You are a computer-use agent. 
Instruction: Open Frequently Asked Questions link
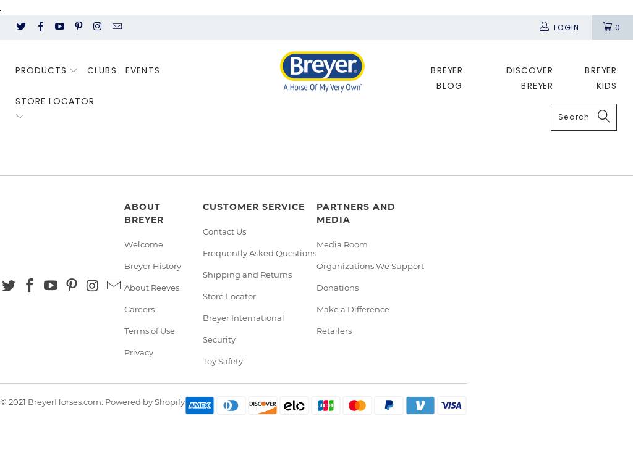(x=259, y=253)
